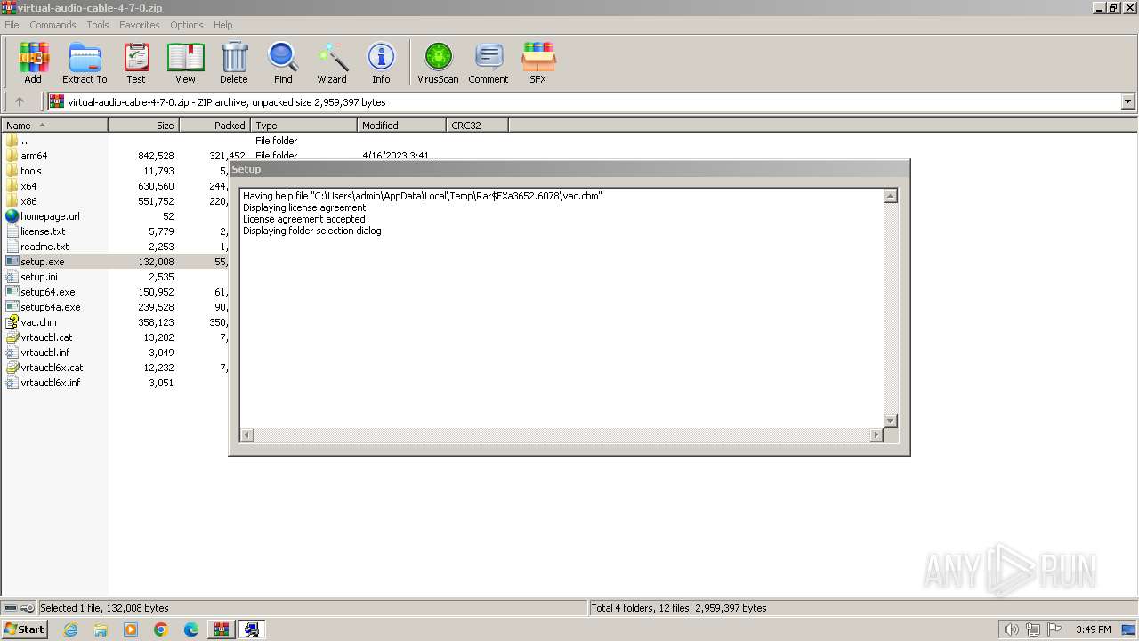
Task: Click the Info toolbar icon
Action: pyautogui.click(x=381, y=63)
